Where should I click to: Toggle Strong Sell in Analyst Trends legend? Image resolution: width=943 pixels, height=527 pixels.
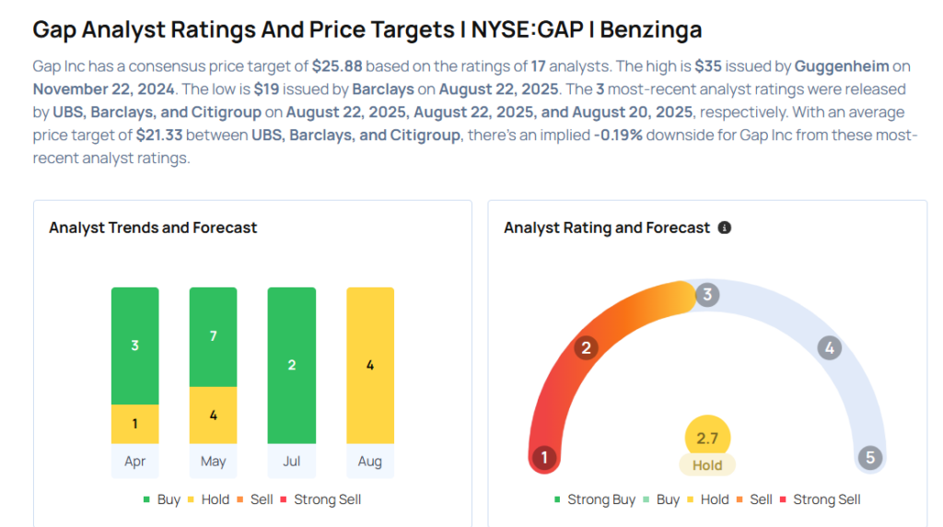[x=320, y=499]
